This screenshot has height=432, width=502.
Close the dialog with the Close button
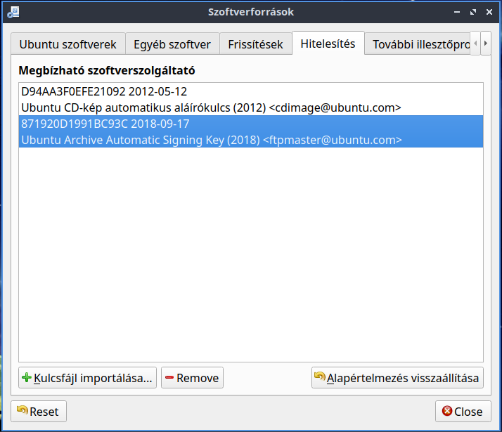pos(463,411)
